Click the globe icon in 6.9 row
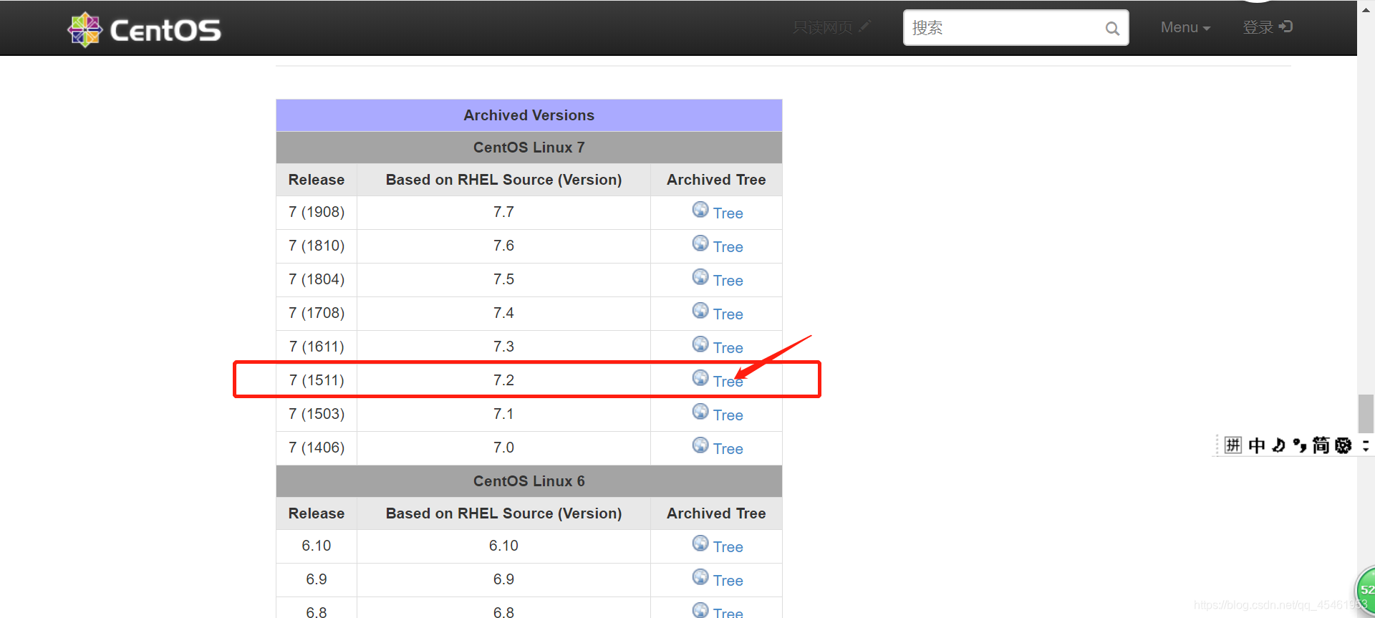Screen dimensions: 1375x618 700,576
